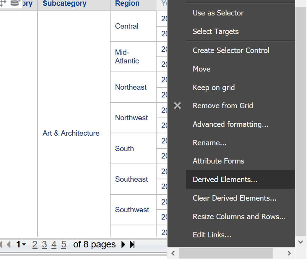Screen dimensions: 307x259
Task: Click horizontal scrollbar right arrow
Action: (289, 253)
